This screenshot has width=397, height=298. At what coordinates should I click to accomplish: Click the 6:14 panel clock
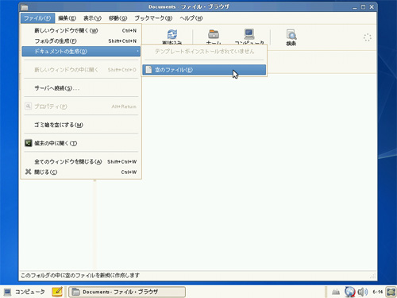[x=378, y=292]
